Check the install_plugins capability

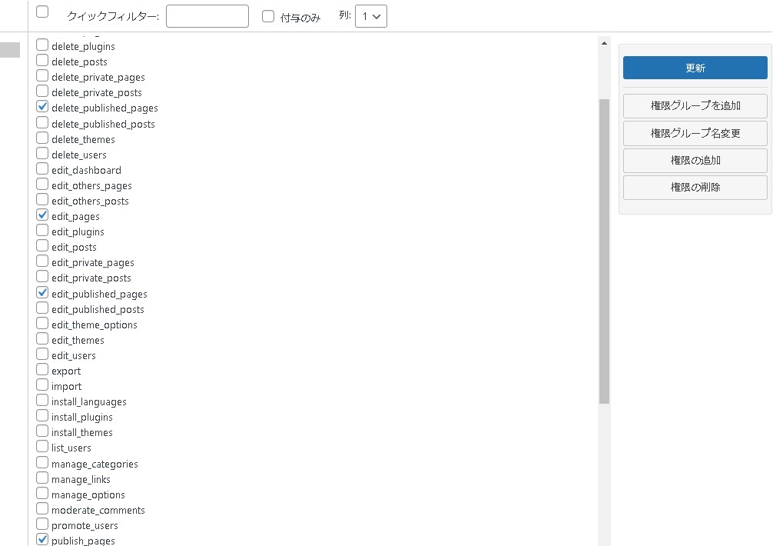(42, 416)
